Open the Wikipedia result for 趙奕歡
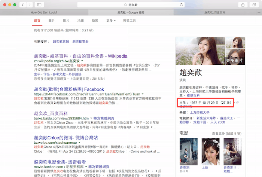The height and width of the screenshot is (177, 262). click(x=80, y=56)
